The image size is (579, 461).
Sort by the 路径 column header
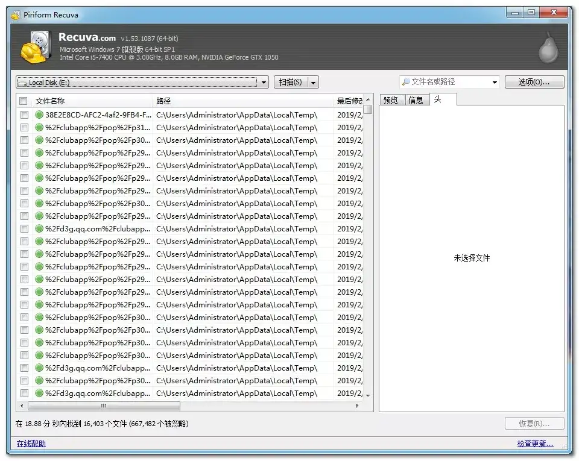click(x=243, y=101)
